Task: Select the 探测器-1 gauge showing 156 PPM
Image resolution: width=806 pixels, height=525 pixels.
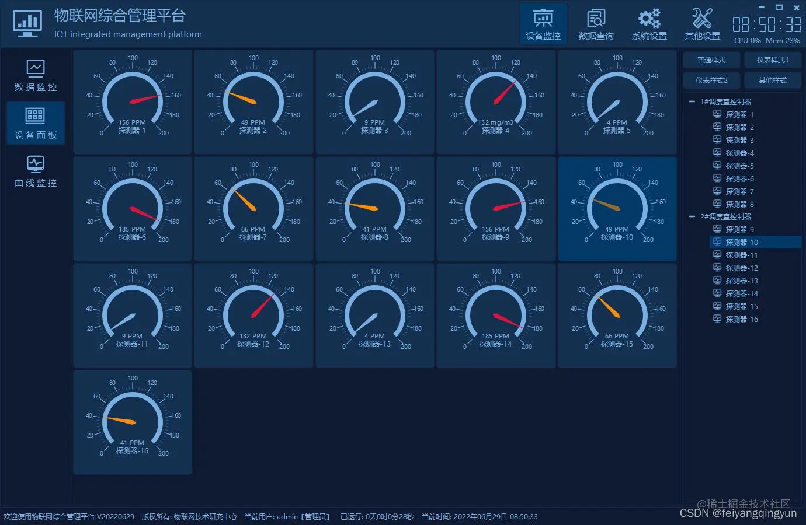Action: [133, 102]
